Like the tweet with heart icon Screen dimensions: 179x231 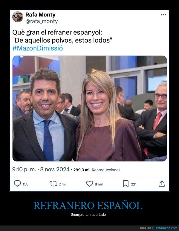pos(89,184)
